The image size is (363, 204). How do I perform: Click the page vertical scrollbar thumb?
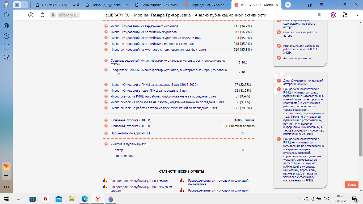(x=361, y=132)
